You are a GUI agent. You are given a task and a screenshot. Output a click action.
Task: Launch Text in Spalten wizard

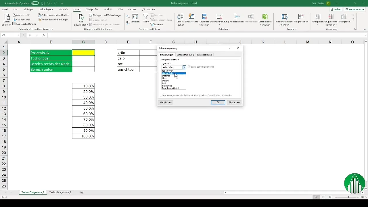coord(180,19)
